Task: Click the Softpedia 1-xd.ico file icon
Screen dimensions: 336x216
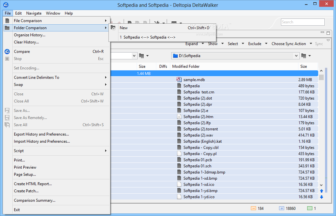Action: [x=179, y=185]
